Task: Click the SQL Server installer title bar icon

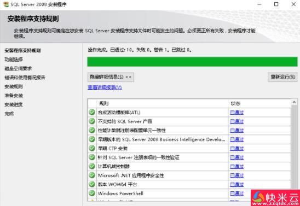Action: coord(6,4)
